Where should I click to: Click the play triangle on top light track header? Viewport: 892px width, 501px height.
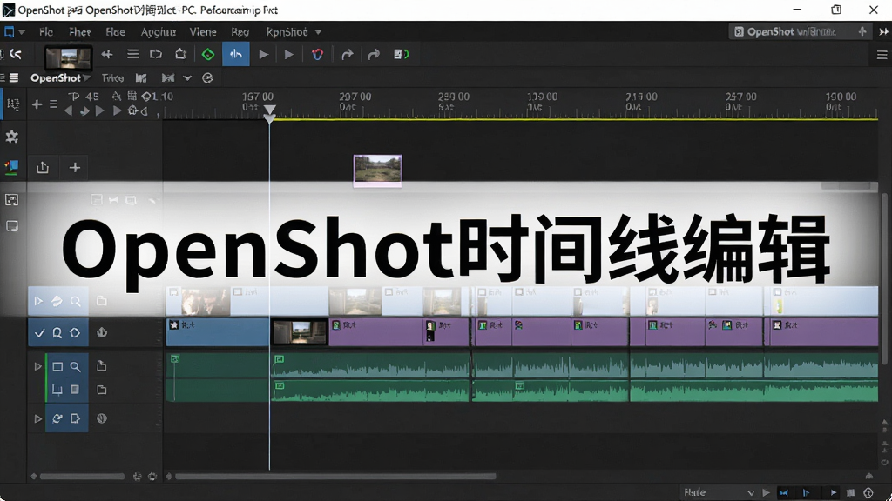(38, 301)
